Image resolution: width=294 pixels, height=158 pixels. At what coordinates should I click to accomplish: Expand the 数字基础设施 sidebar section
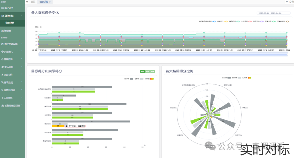(x=22, y=44)
